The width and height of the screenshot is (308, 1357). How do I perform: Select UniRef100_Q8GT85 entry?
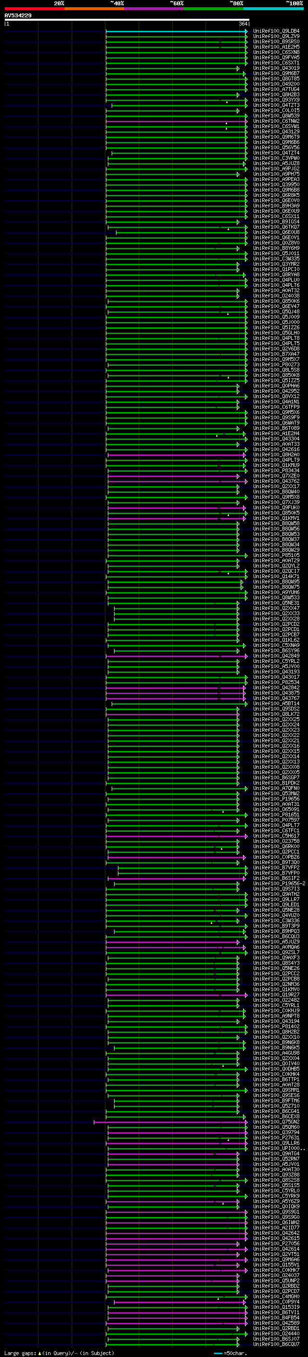(x=276, y=79)
